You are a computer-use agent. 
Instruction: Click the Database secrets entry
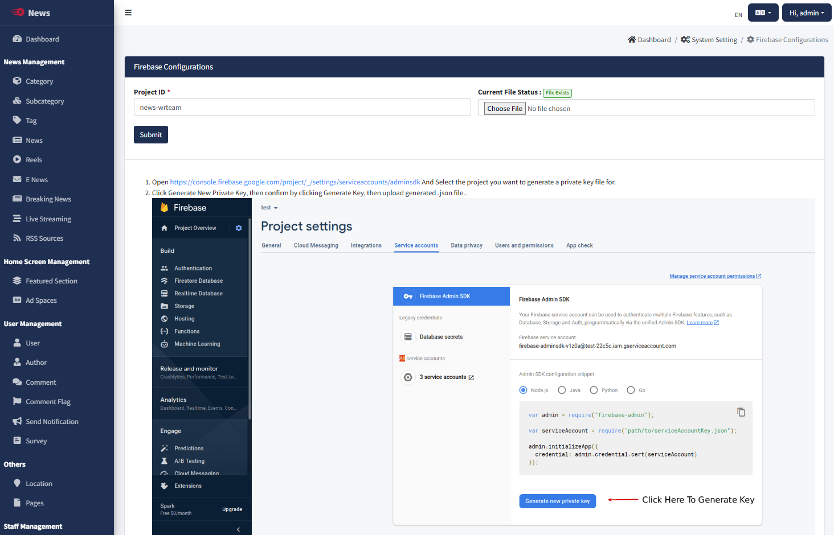[x=433, y=337]
